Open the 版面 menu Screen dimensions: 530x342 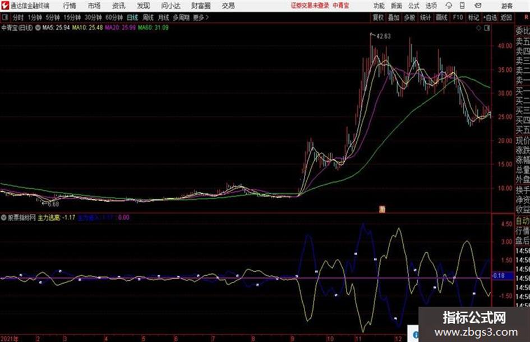397,6
